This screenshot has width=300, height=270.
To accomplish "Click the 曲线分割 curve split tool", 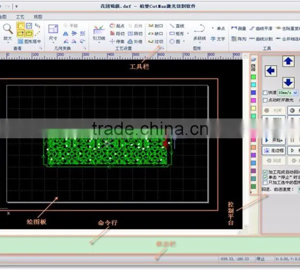I will pos(260,39).
